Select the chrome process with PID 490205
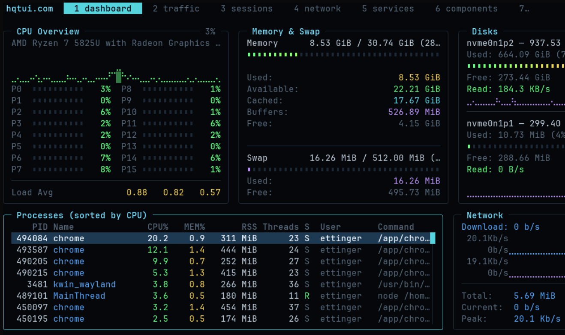This screenshot has width=565, height=335. click(221, 261)
